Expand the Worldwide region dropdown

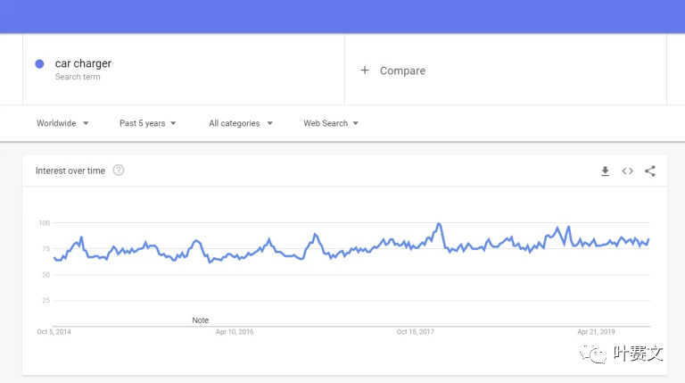click(62, 123)
